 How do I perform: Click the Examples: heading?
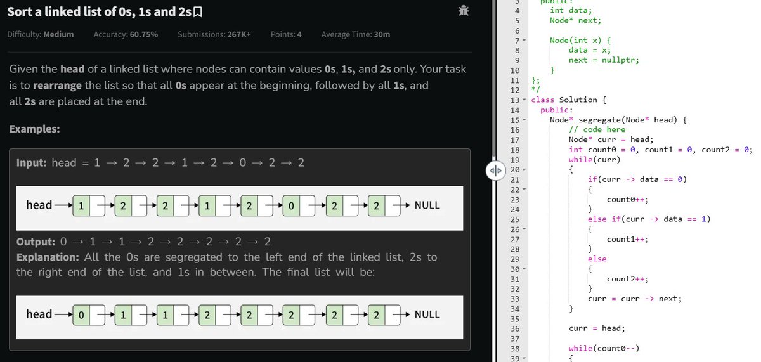(35, 129)
